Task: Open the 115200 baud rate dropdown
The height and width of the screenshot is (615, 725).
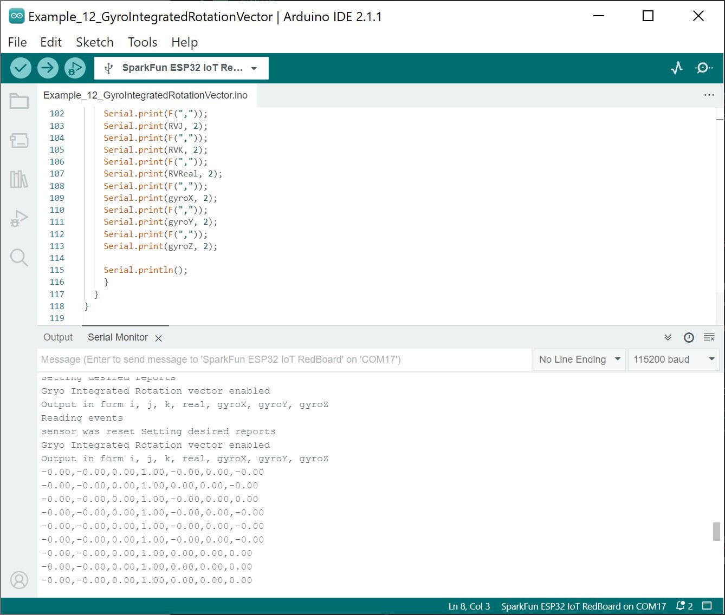Action: [674, 359]
